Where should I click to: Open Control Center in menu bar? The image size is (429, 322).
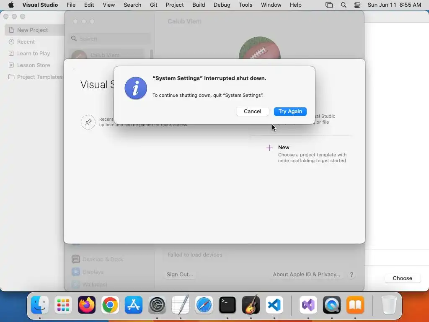pyautogui.click(x=357, y=5)
